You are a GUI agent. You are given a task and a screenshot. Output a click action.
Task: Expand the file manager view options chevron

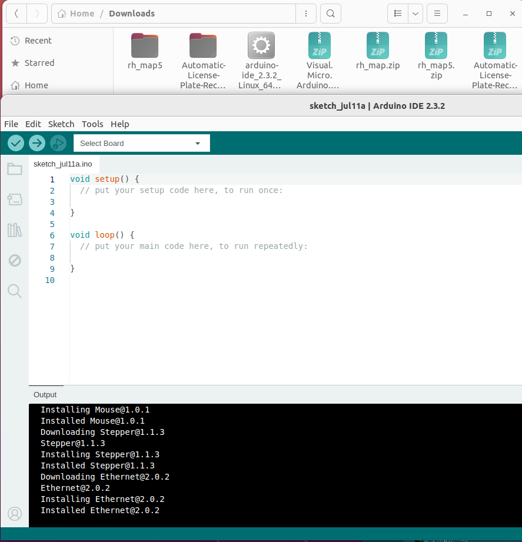click(x=415, y=14)
